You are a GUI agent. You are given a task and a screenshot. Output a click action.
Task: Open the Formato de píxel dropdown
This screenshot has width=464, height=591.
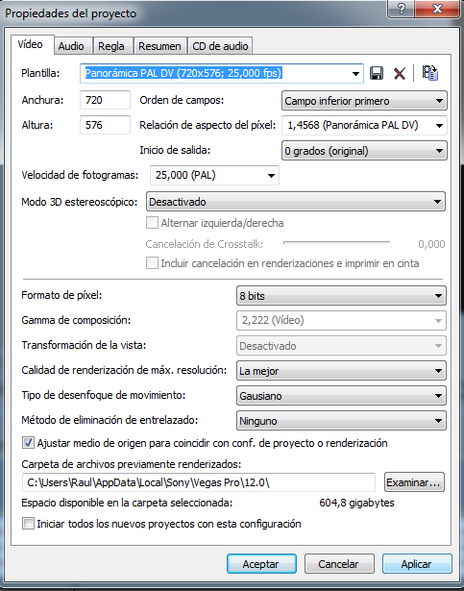pyautogui.click(x=341, y=296)
